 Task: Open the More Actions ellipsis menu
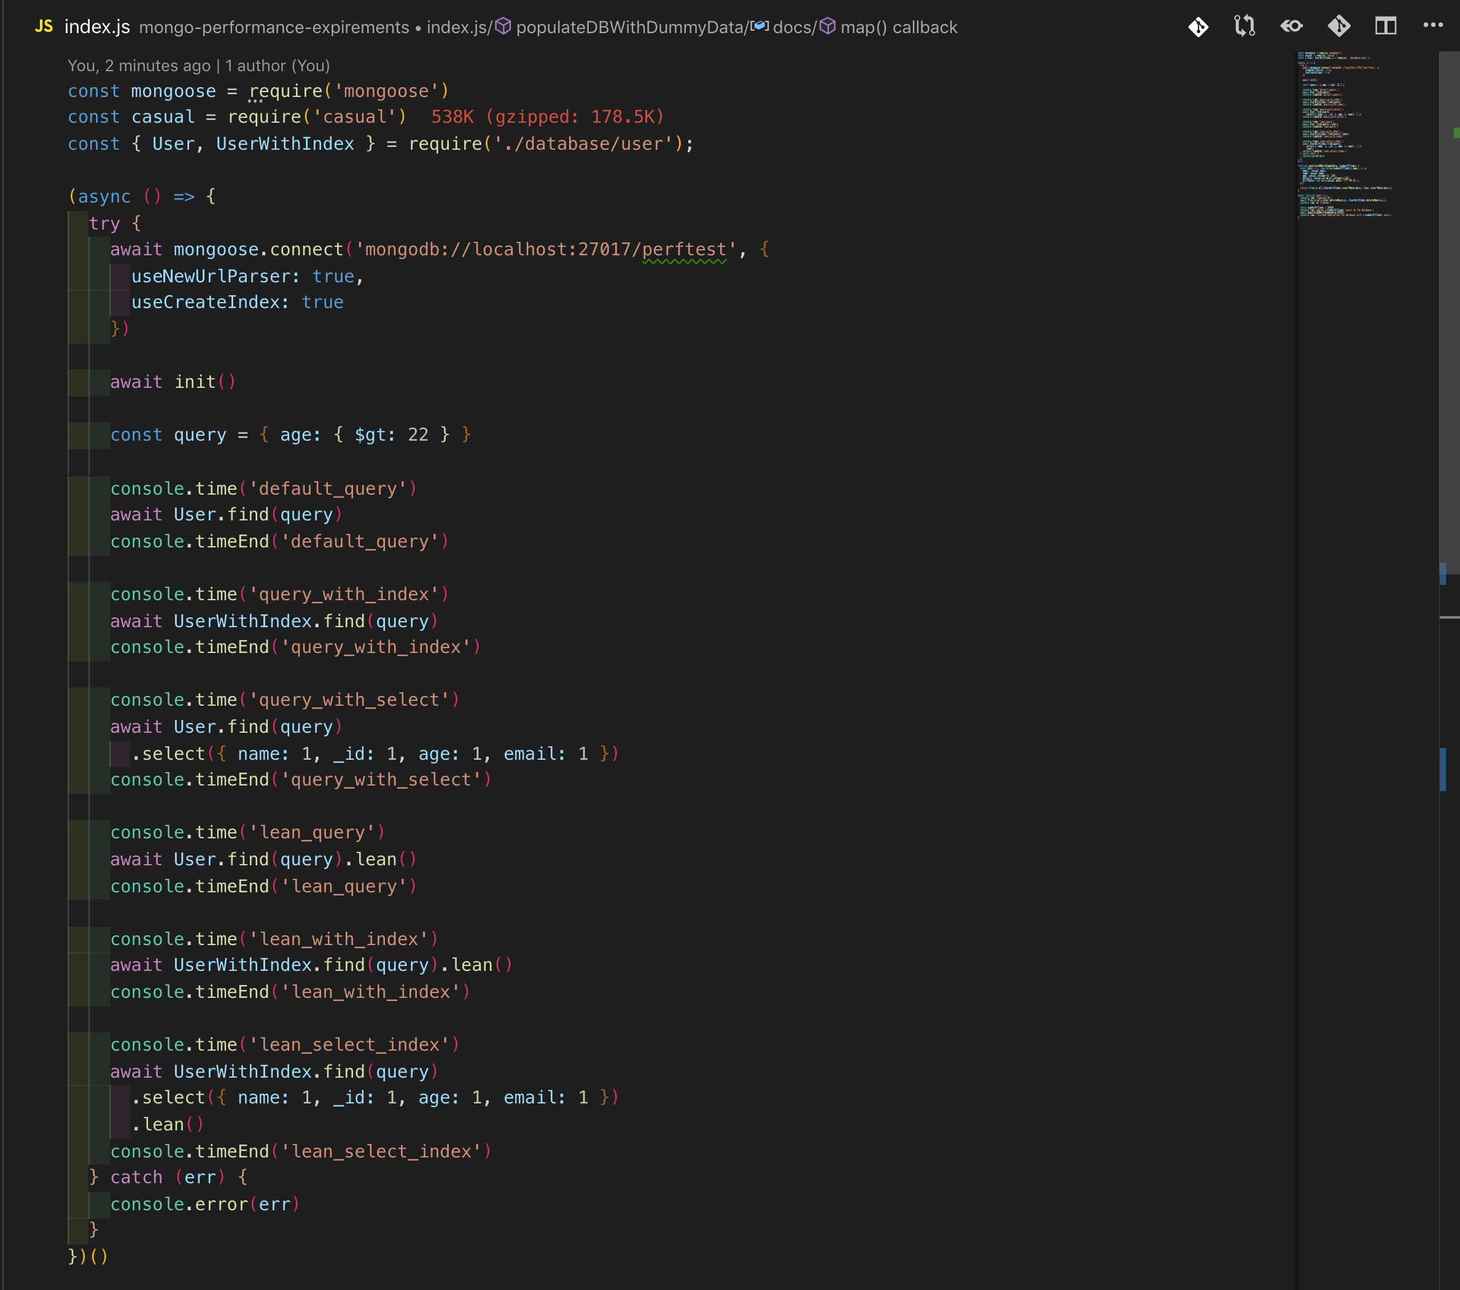(x=1433, y=26)
